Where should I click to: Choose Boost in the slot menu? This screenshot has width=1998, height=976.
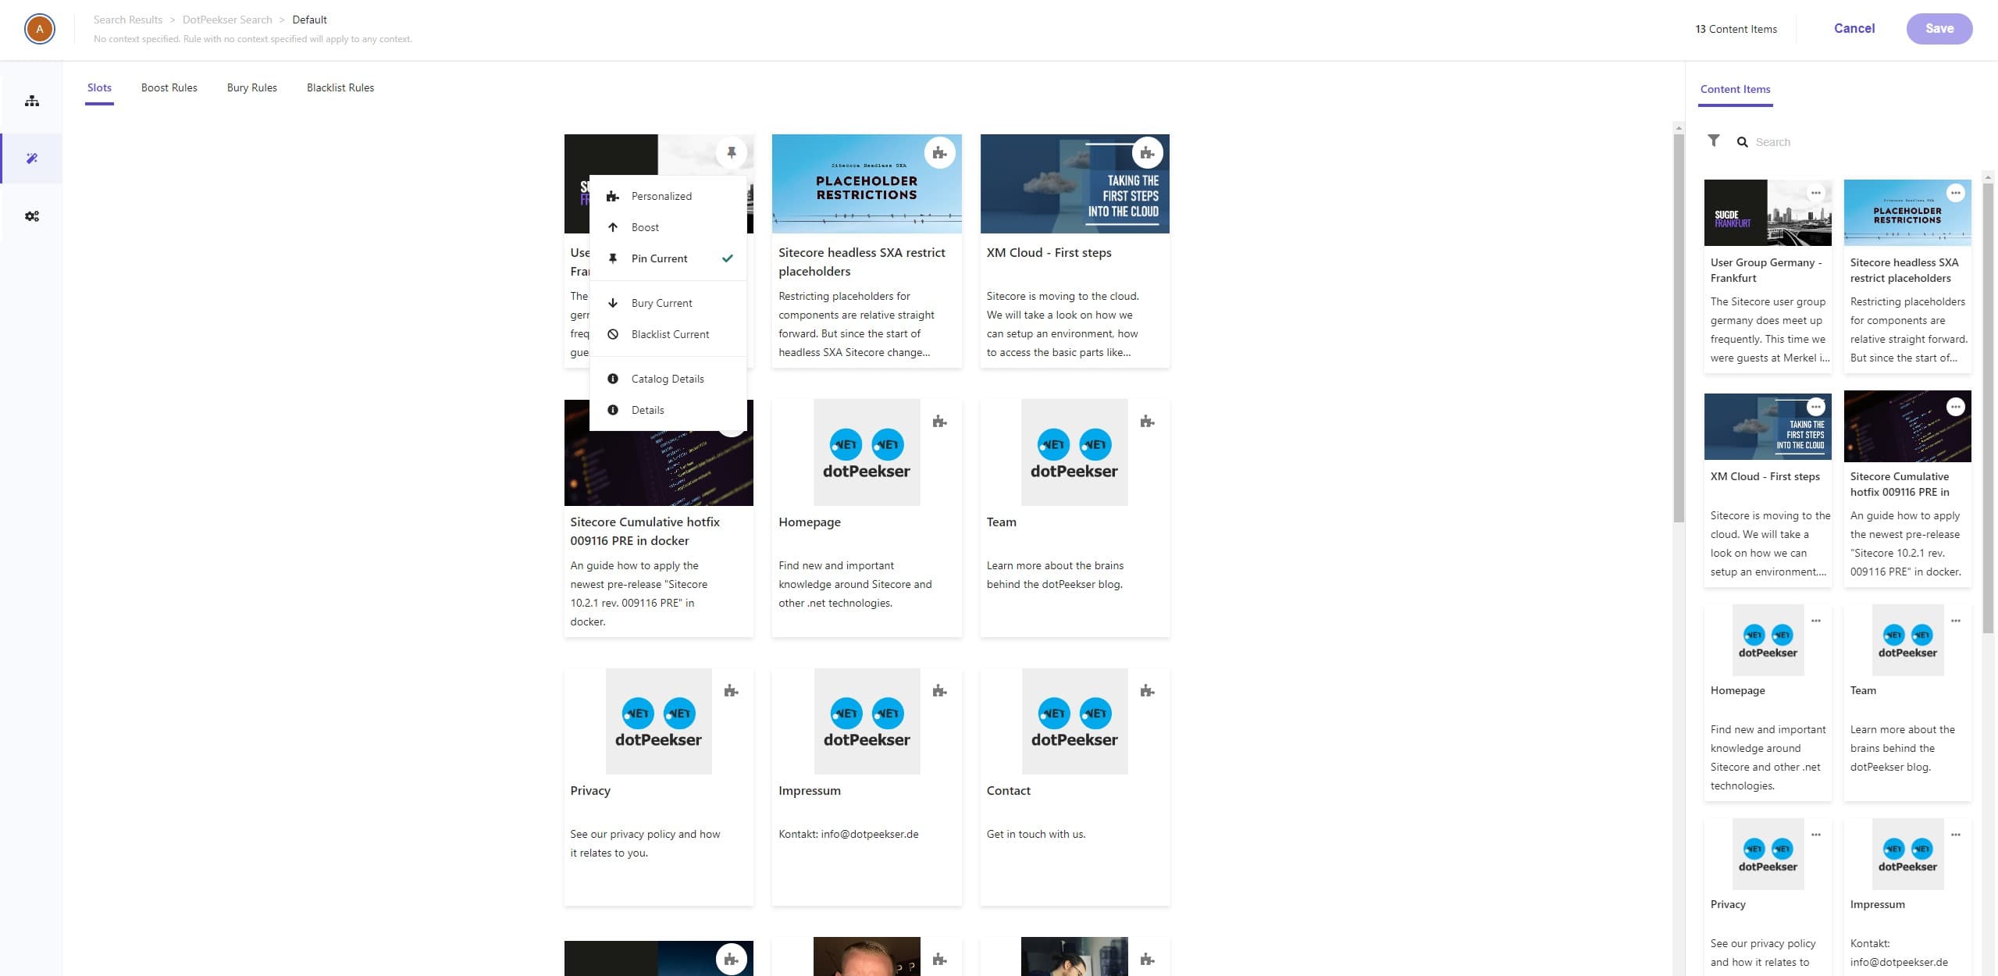(668, 227)
